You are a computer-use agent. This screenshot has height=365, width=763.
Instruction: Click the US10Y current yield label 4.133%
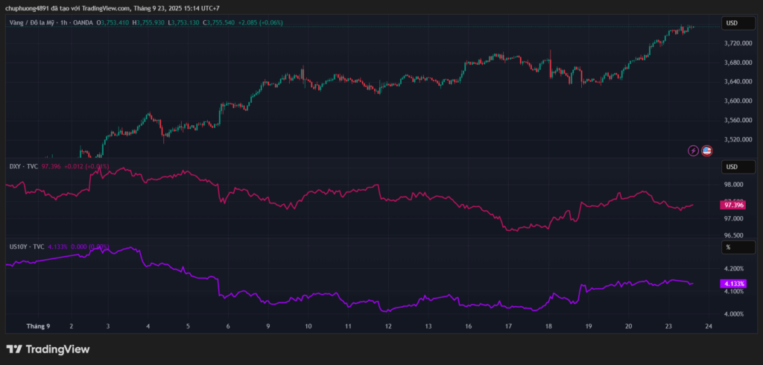(732, 283)
